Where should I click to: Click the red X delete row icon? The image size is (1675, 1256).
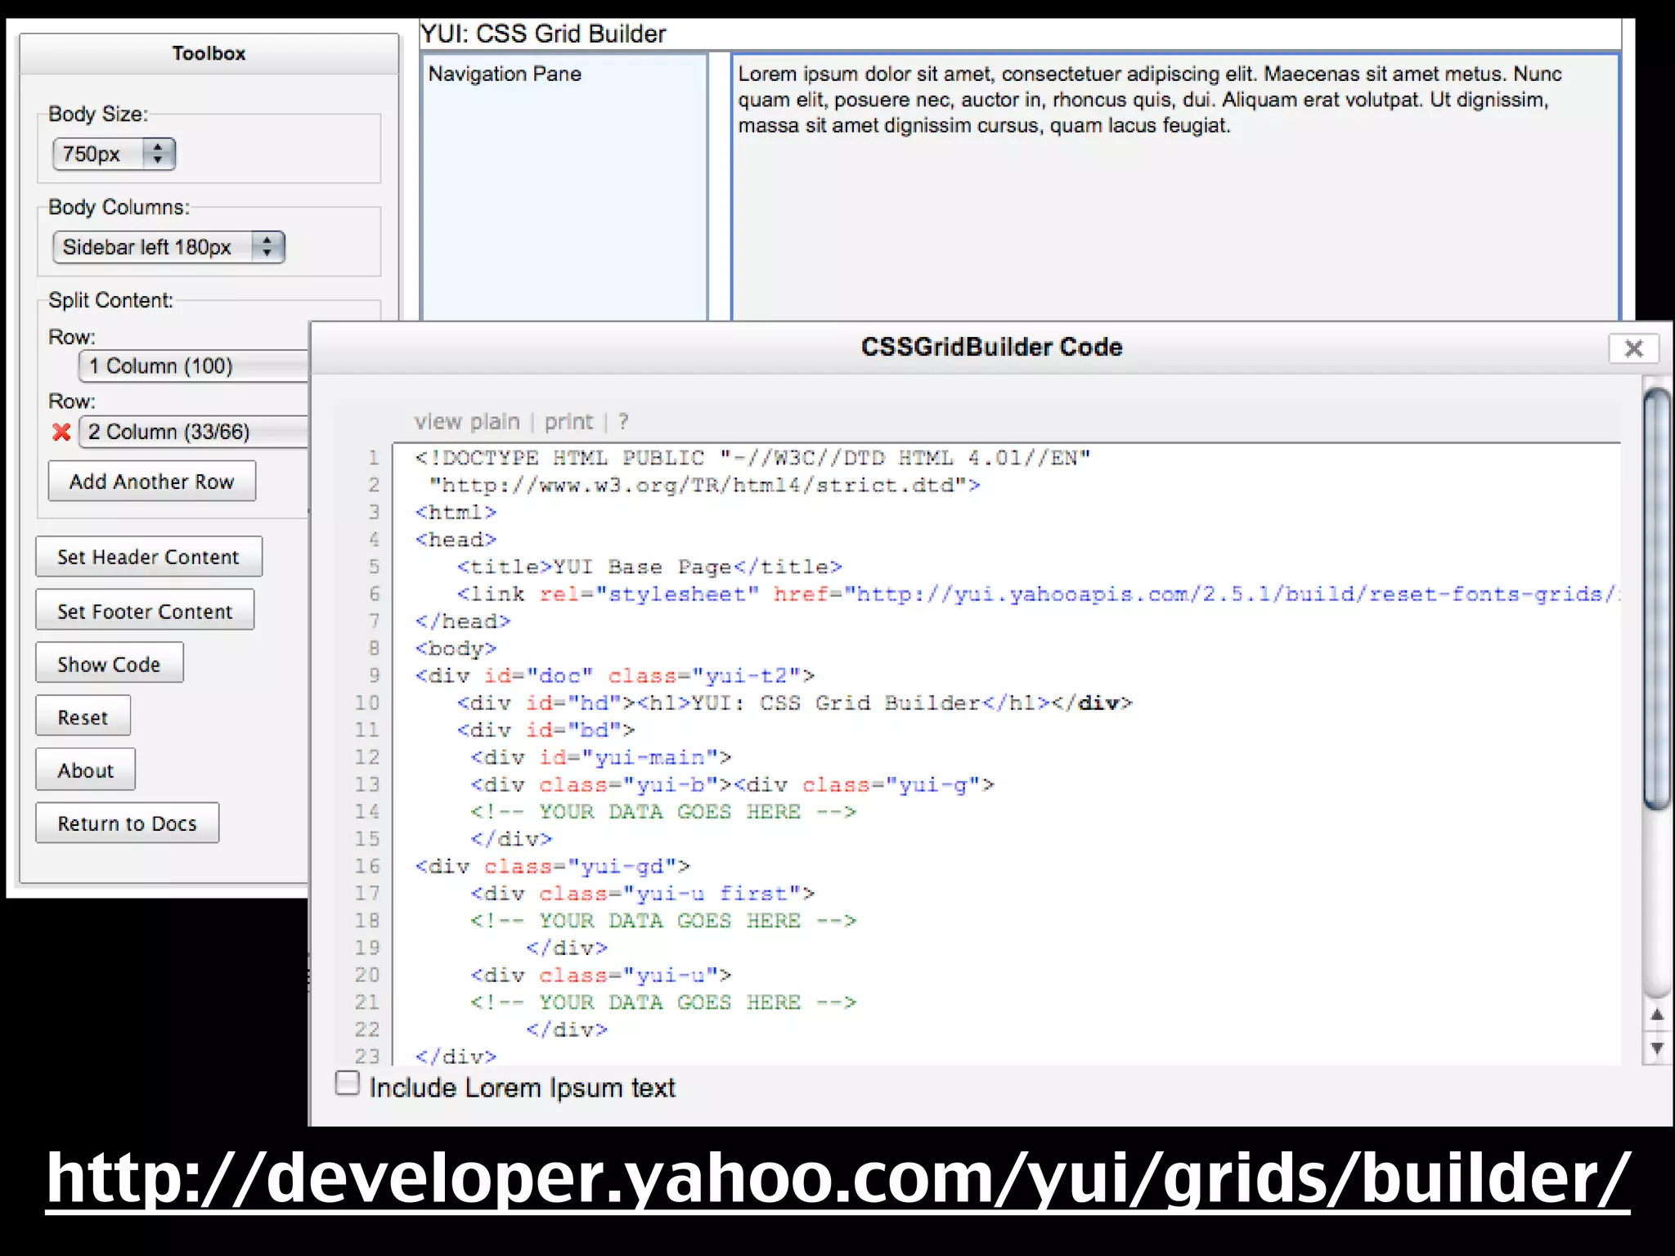tap(61, 432)
